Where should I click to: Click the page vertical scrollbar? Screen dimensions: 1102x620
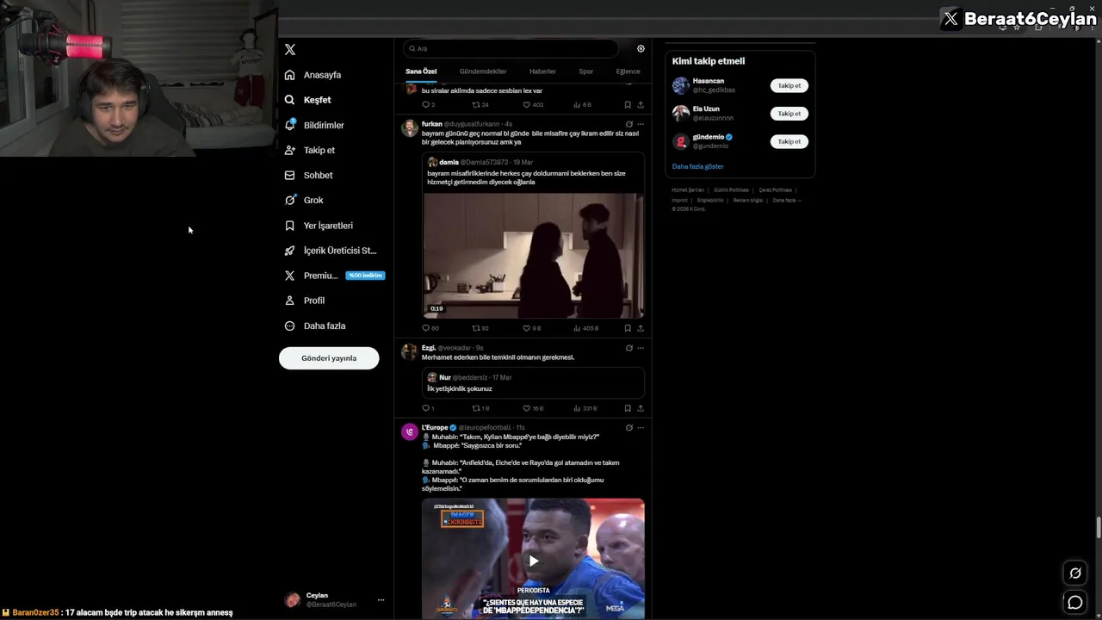pos(1098,528)
